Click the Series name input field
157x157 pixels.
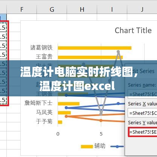142,94
